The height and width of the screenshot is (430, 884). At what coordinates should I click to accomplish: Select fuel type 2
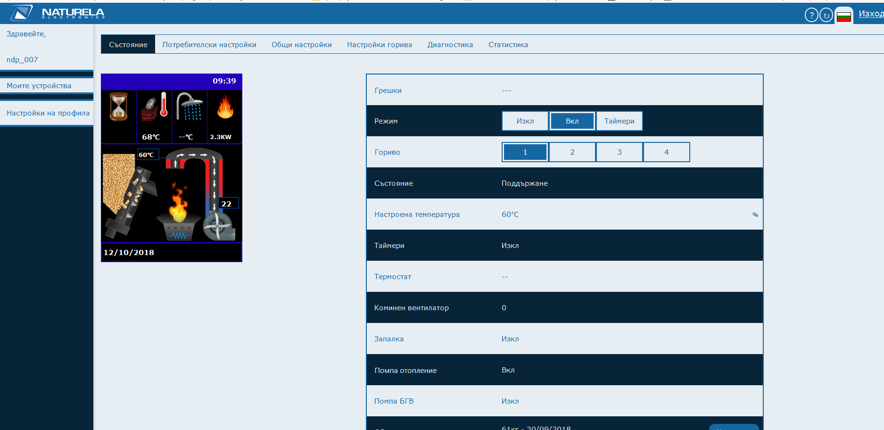[x=572, y=152]
